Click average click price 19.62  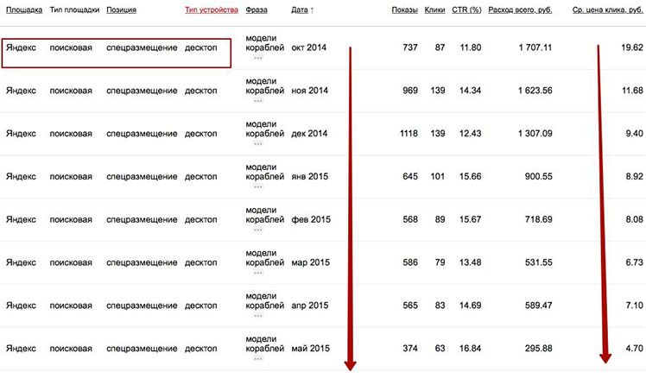632,47
